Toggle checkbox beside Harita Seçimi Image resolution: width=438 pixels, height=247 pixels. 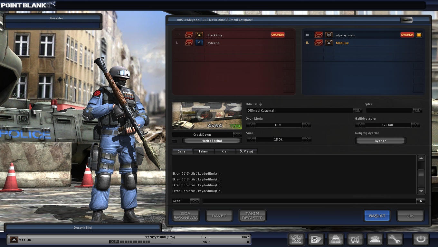point(174,141)
